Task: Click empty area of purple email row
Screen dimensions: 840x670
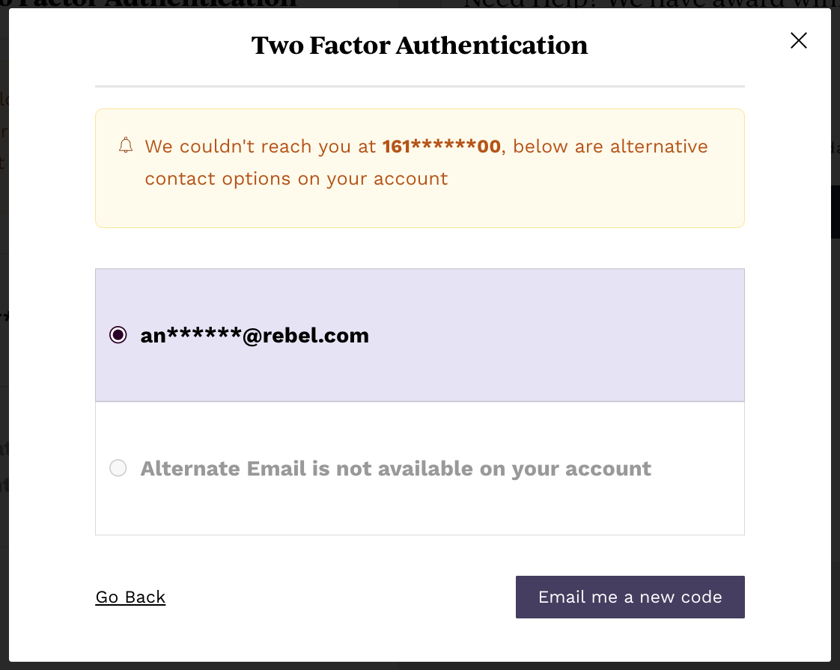Action: click(x=557, y=335)
